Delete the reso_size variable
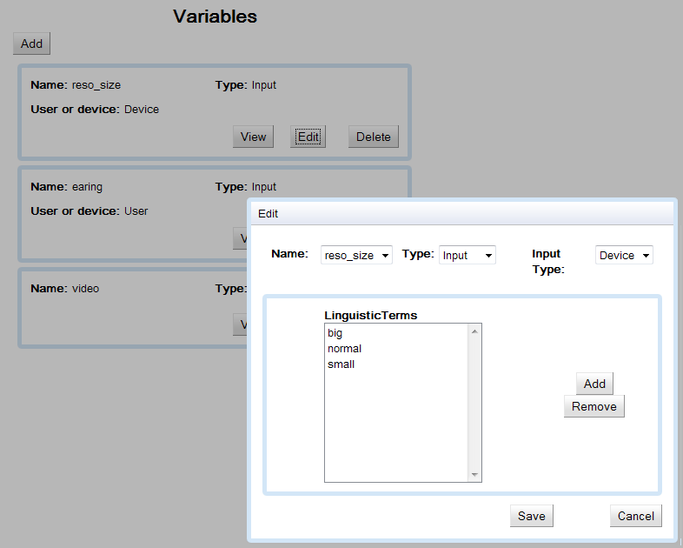The width and height of the screenshot is (683, 548). [373, 137]
